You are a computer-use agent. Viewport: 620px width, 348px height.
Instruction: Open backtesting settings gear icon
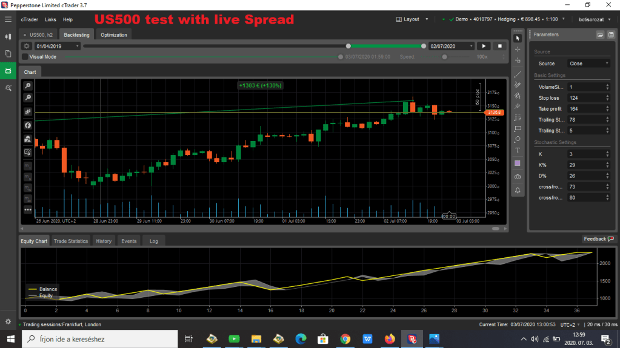[27, 46]
